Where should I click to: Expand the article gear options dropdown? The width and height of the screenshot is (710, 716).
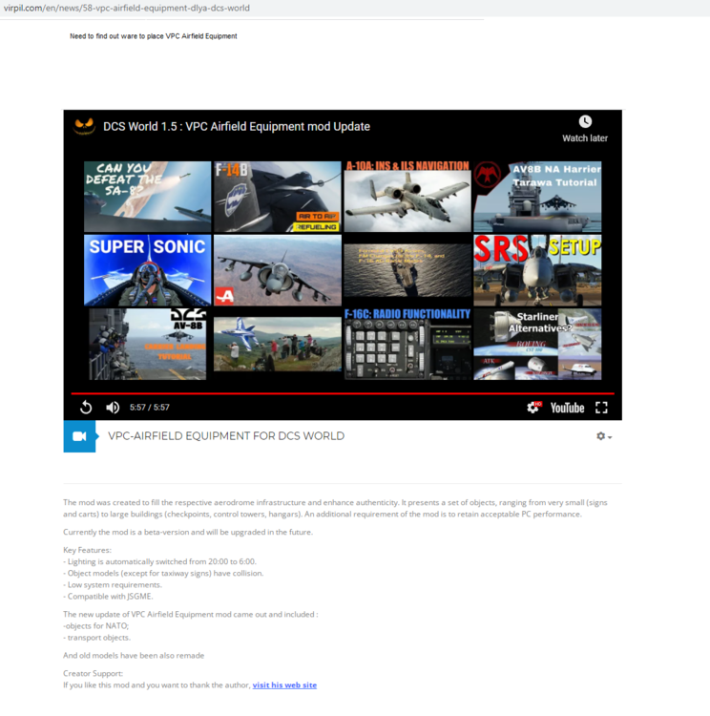pos(604,436)
